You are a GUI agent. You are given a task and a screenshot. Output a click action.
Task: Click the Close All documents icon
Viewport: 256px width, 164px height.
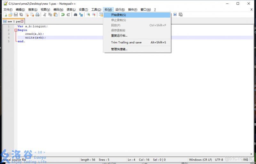point(32,15)
